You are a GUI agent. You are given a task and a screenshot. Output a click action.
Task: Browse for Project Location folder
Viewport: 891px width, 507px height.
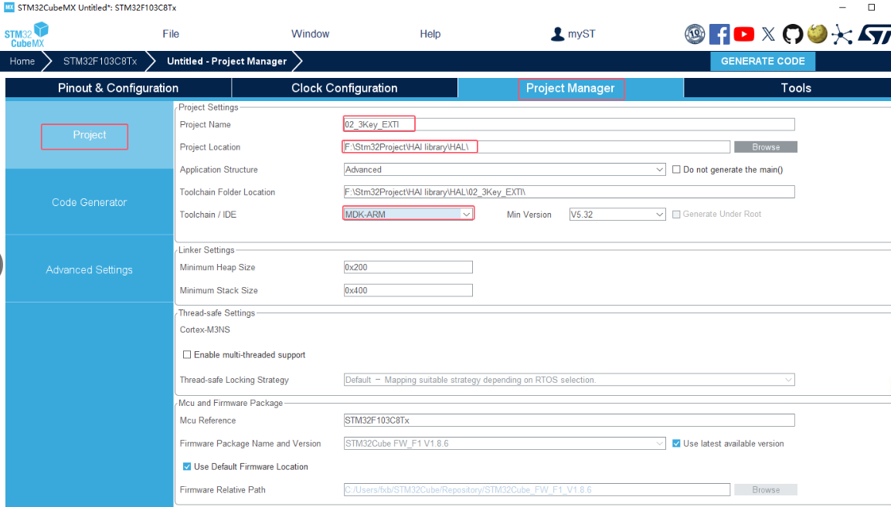[x=765, y=147]
